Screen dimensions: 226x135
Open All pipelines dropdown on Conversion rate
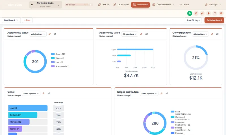click(200, 34)
